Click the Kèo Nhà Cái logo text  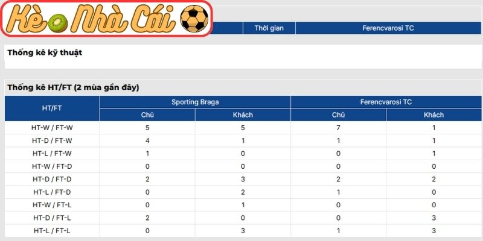(x=107, y=19)
